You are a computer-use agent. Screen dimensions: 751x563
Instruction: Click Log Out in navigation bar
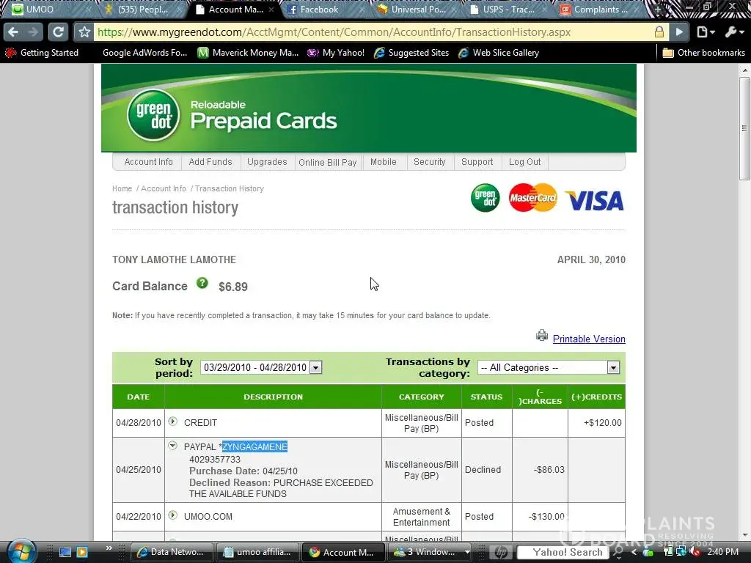click(x=524, y=162)
